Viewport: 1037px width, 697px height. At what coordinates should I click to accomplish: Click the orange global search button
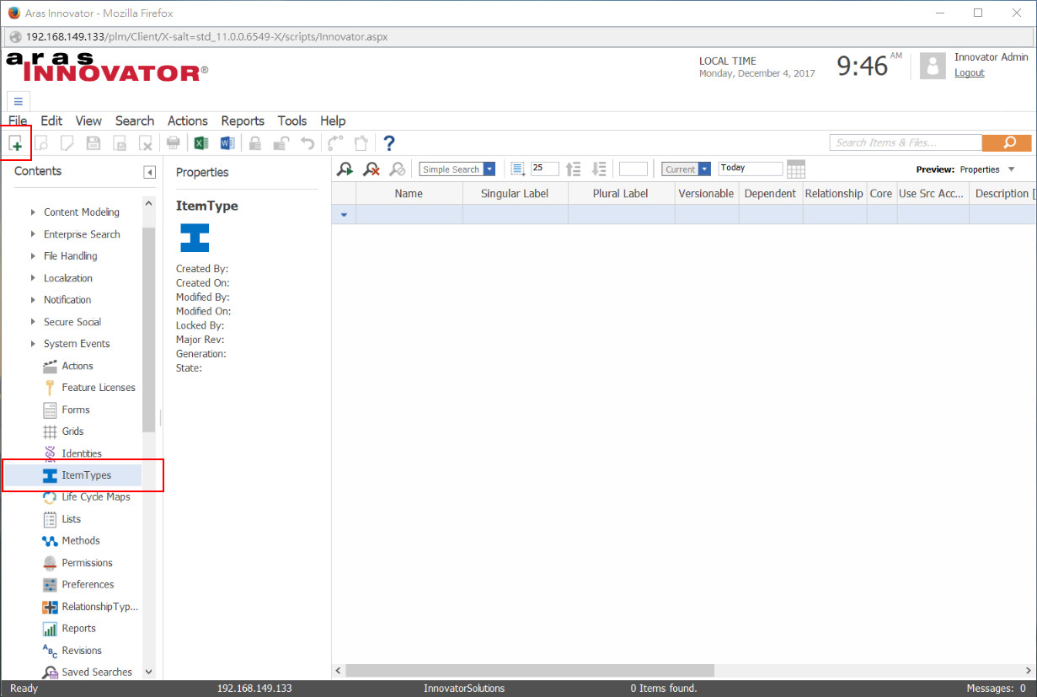[x=1007, y=142]
